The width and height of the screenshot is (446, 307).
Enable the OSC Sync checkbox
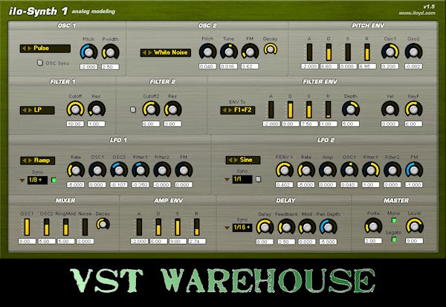coord(40,62)
